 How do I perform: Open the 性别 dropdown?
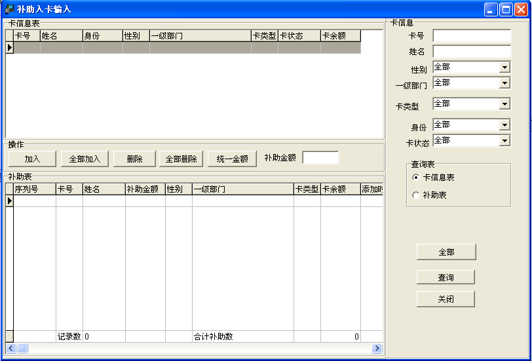[x=505, y=67]
